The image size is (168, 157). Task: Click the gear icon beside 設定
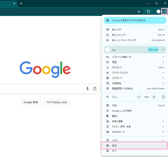108,146
